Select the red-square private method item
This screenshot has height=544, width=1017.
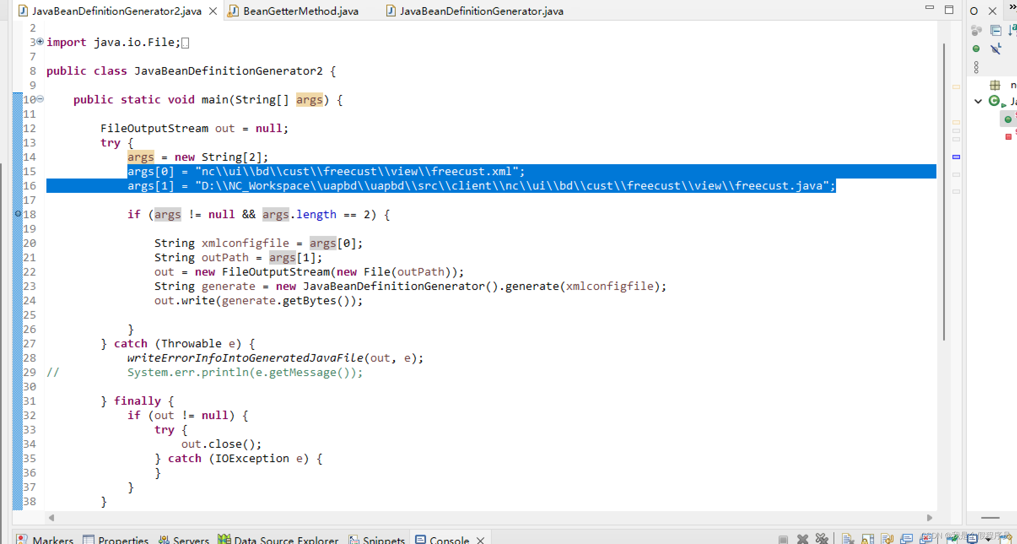click(x=1008, y=137)
